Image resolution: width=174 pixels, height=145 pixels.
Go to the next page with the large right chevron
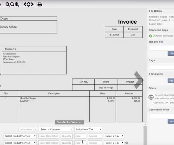click(139, 80)
